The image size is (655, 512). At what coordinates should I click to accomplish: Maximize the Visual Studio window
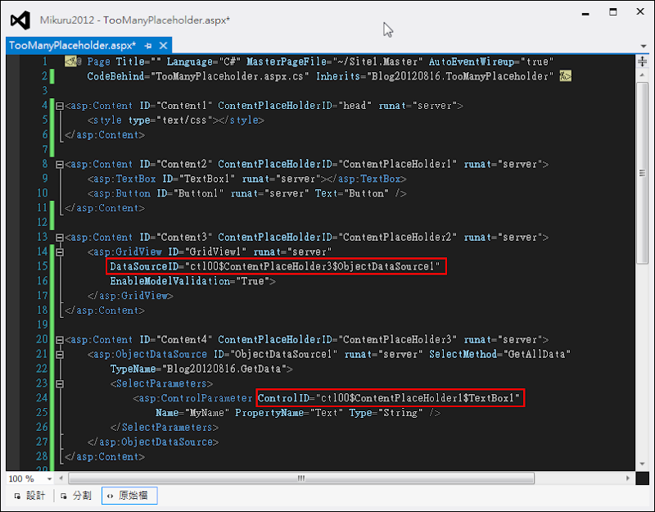coord(612,12)
